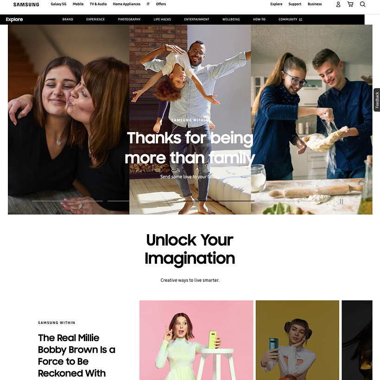Open TV & Audio menu
Viewport: 380px width, 380px height.
pos(98,4)
